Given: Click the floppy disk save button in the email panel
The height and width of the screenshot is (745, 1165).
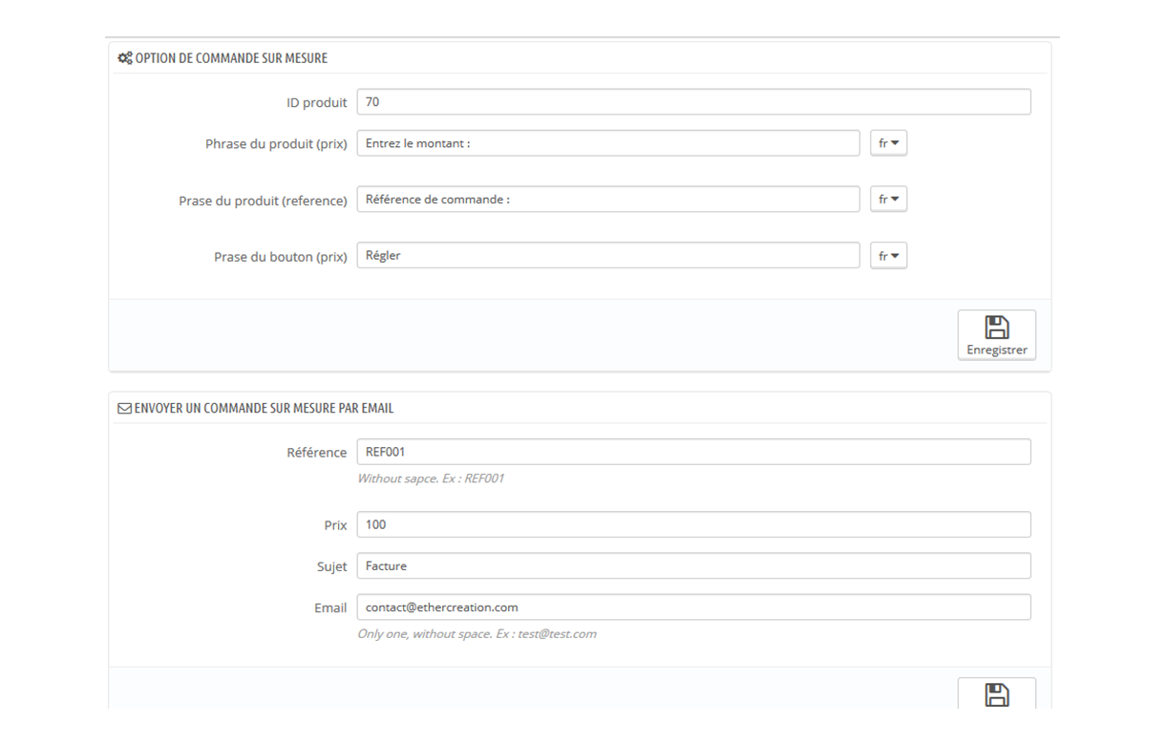Looking at the screenshot, I should (996, 693).
